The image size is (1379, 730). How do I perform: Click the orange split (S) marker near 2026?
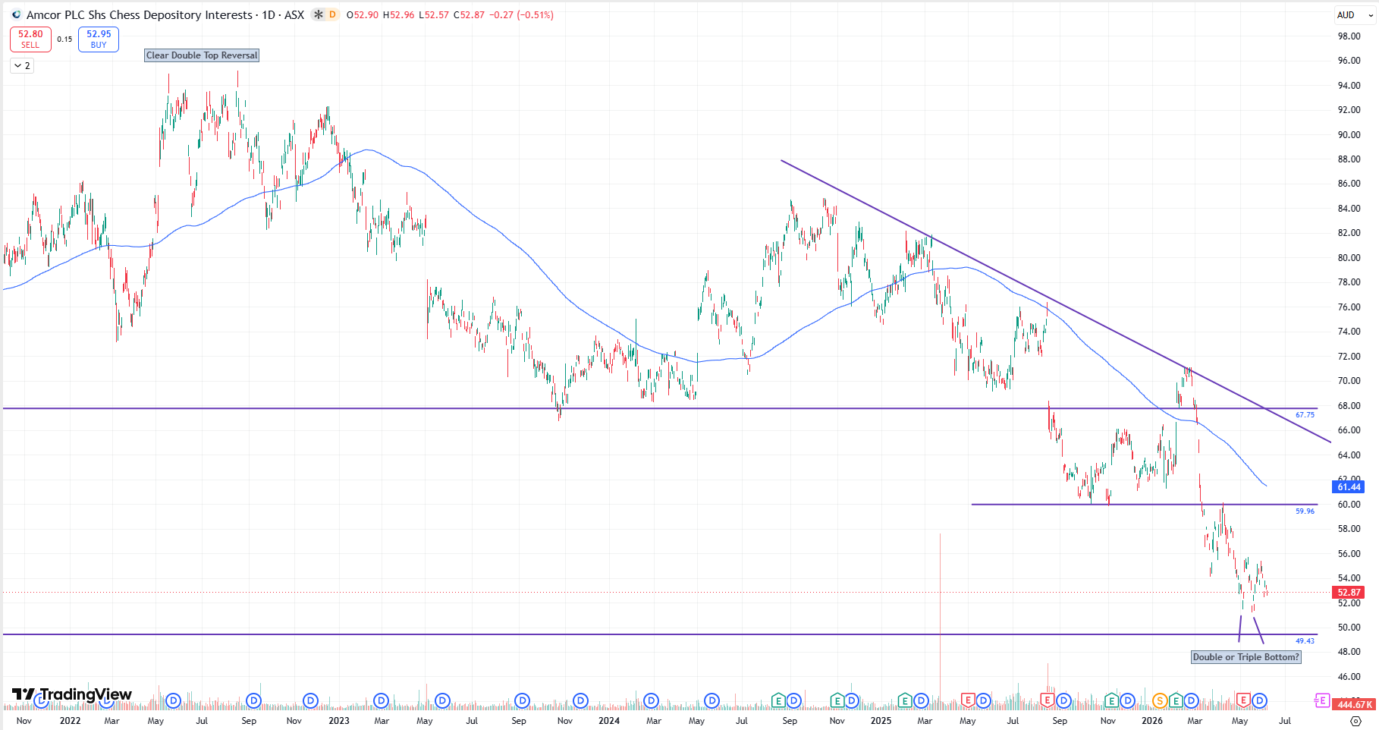coord(1159,700)
